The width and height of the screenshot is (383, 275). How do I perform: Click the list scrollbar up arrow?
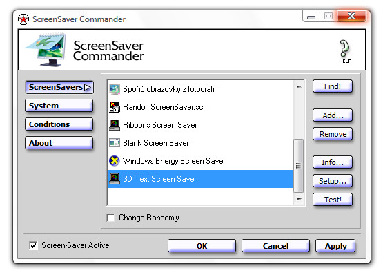coord(299,86)
